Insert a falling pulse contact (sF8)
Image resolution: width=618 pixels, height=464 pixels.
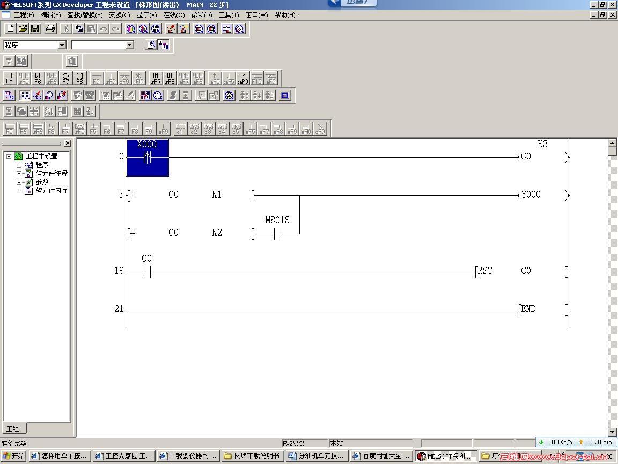point(170,78)
